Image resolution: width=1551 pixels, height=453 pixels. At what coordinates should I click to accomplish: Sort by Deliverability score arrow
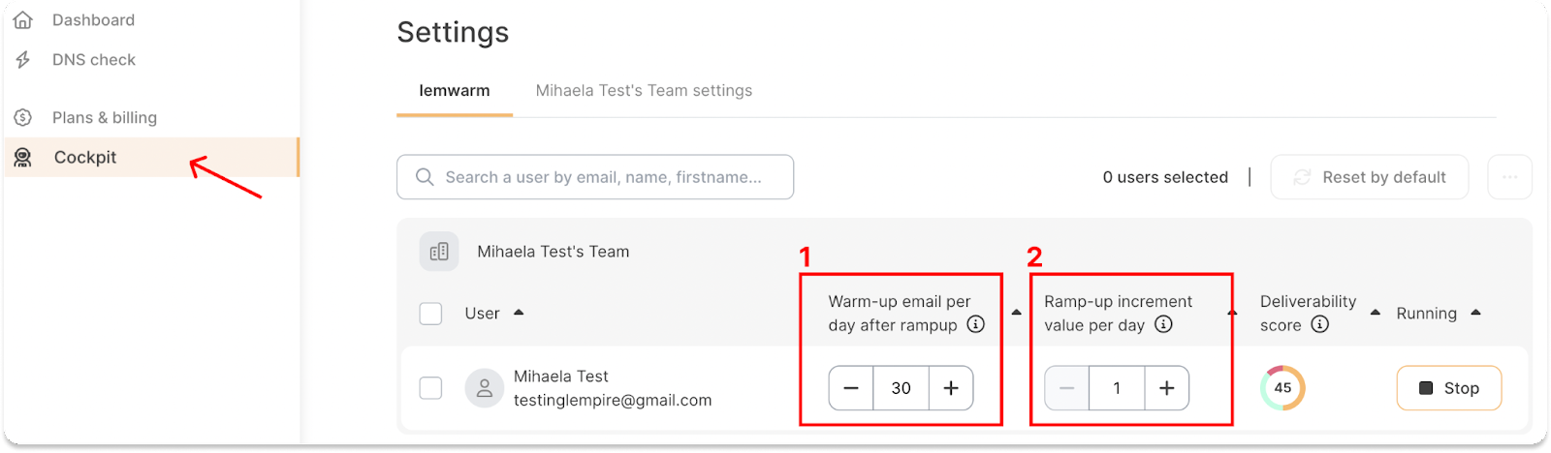1375,313
